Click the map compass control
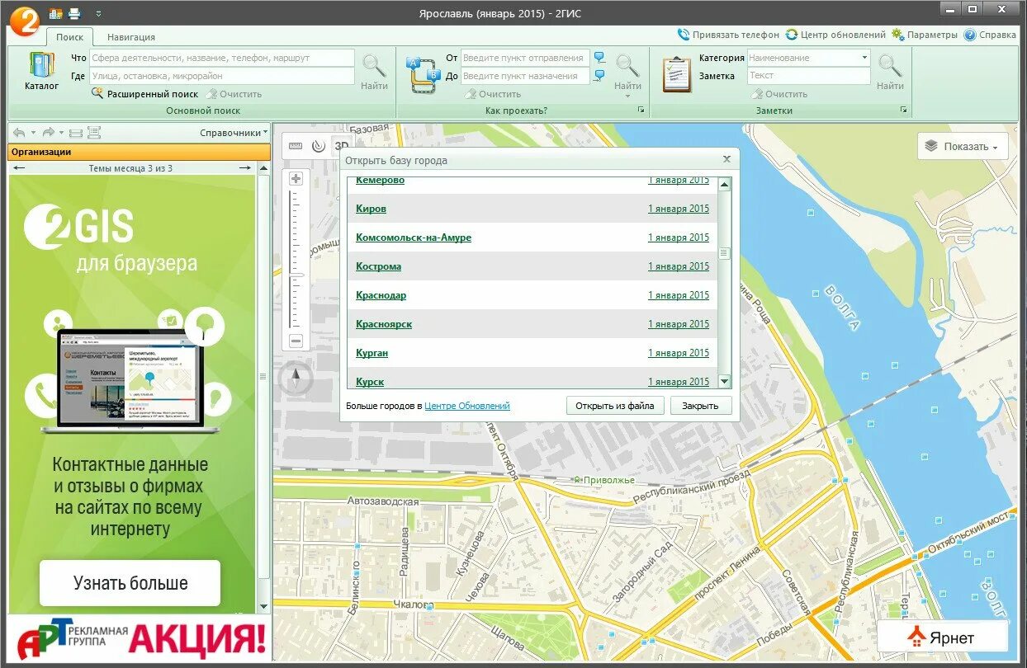The image size is (1027, 668). [x=296, y=379]
